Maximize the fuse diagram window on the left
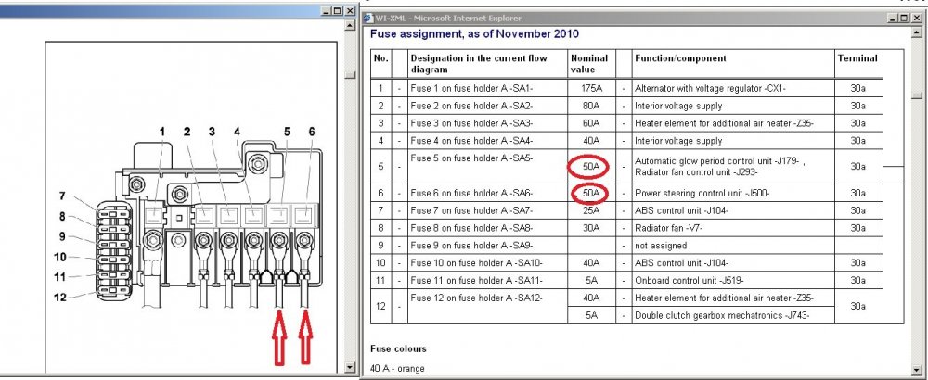Image resolution: width=928 pixels, height=380 pixels. 337,10
